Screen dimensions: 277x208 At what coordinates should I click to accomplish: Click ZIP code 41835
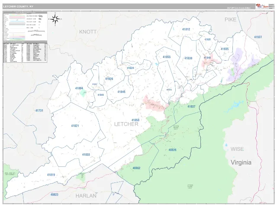[x=225, y=49]
